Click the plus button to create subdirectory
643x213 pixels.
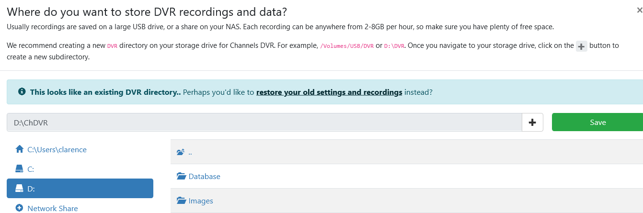532,123
